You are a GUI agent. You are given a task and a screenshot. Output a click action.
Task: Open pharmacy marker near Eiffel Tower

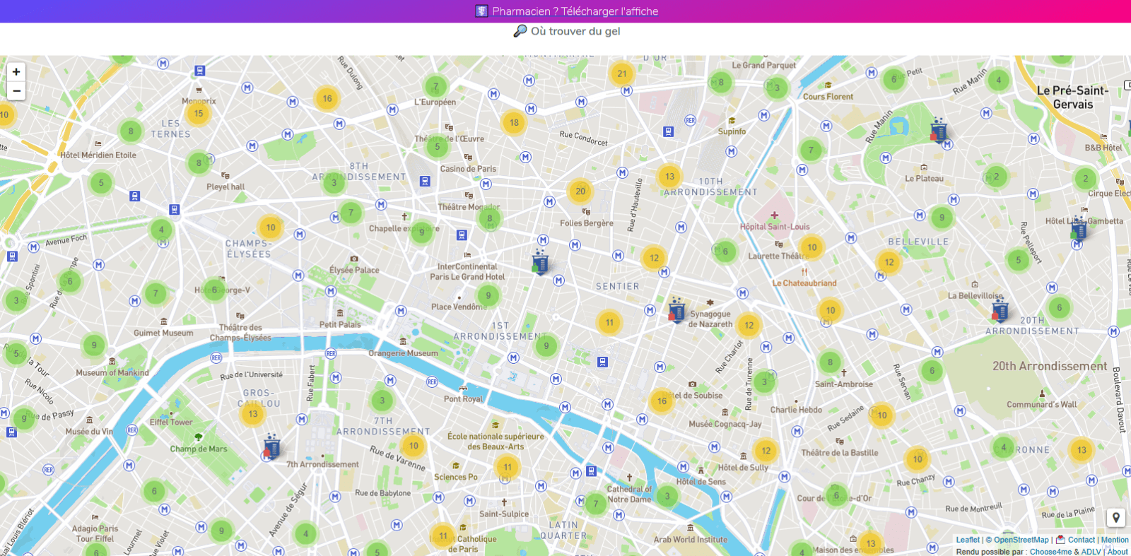(271, 446)
